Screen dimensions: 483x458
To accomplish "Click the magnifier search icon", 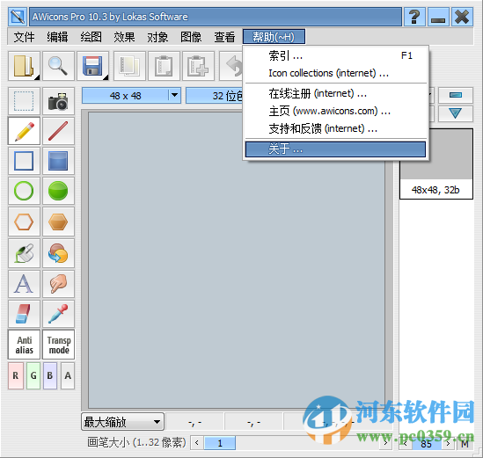I will pos(58,66).
